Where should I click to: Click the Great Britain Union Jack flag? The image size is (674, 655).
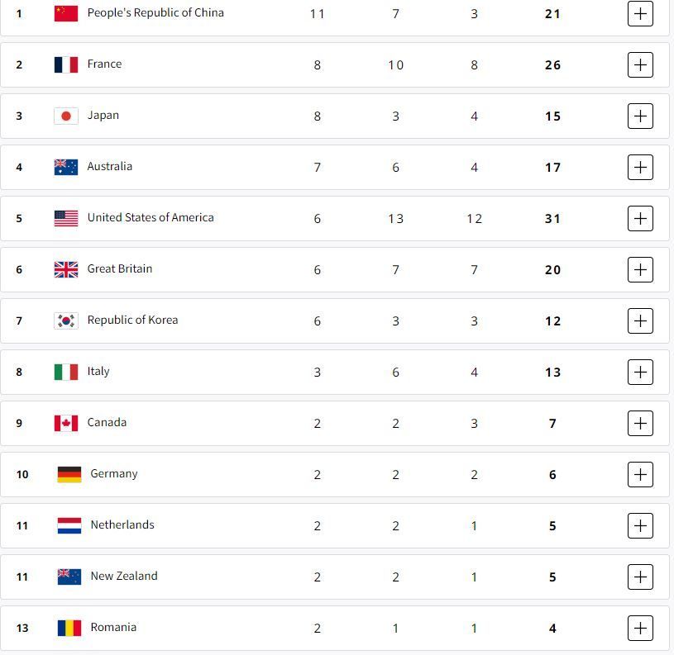click(x=66, y=269)
